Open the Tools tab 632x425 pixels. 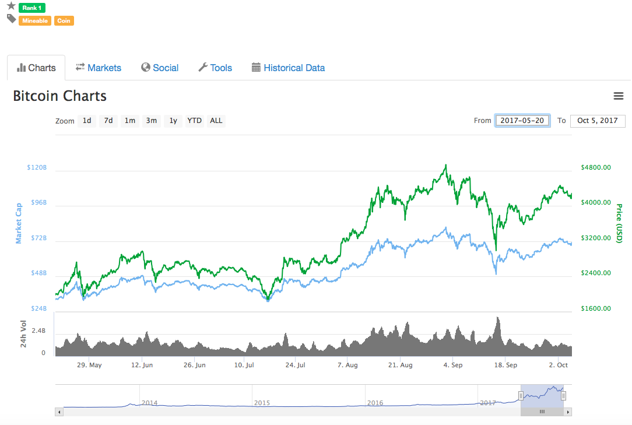coord(215,68)
